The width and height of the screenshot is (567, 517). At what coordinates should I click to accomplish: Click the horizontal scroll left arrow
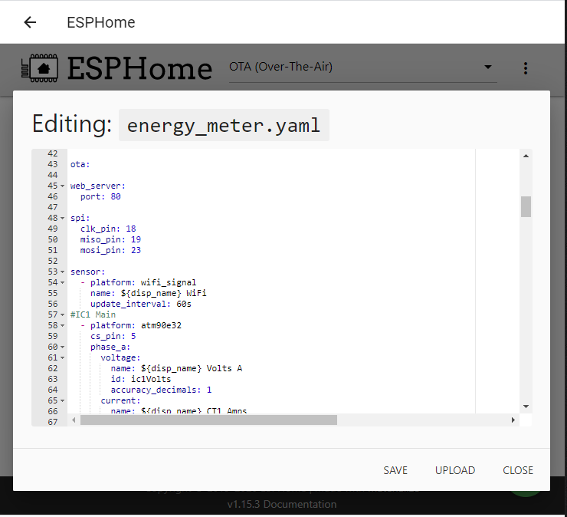click(74, 420)
